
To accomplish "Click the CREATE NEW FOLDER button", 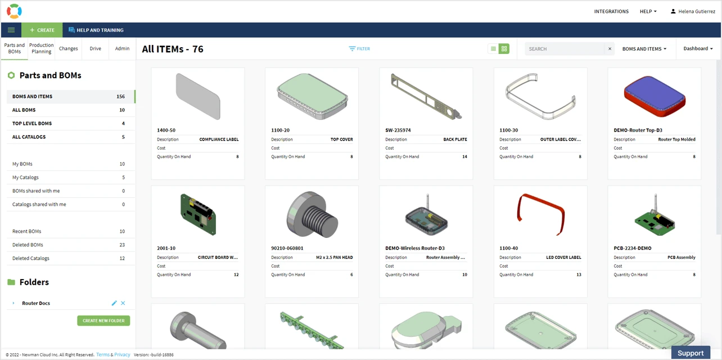I will (x=103, y=321).
